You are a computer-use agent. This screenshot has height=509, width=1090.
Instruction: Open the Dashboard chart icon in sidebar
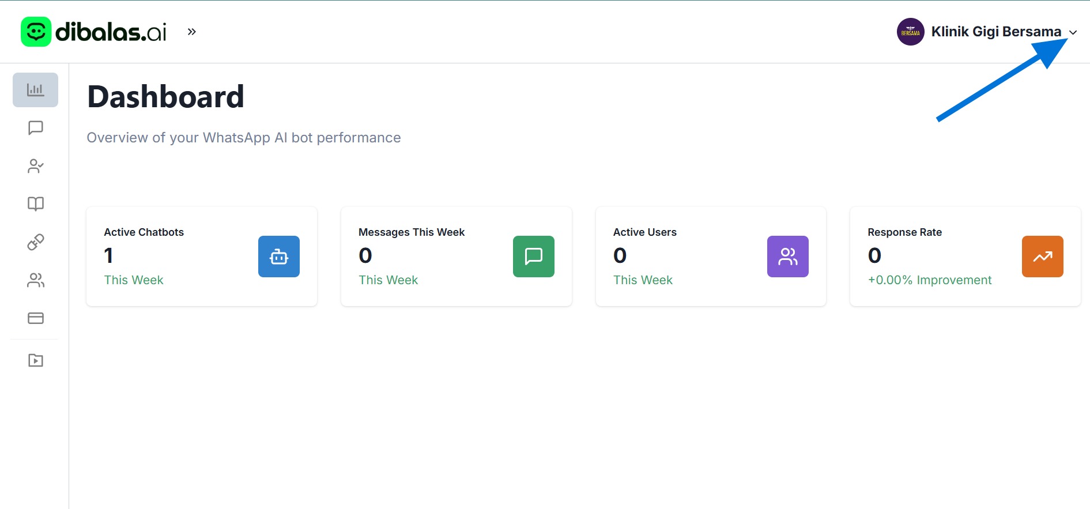35,90
